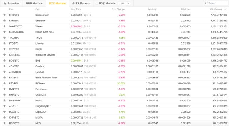Click DigixDAO 24h change 8.78%
This screenshot has width=229, height=126.
(122, 112)
